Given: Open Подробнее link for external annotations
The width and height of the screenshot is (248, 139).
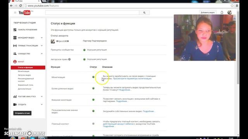Looking at the screenshot, I should 122,101.
